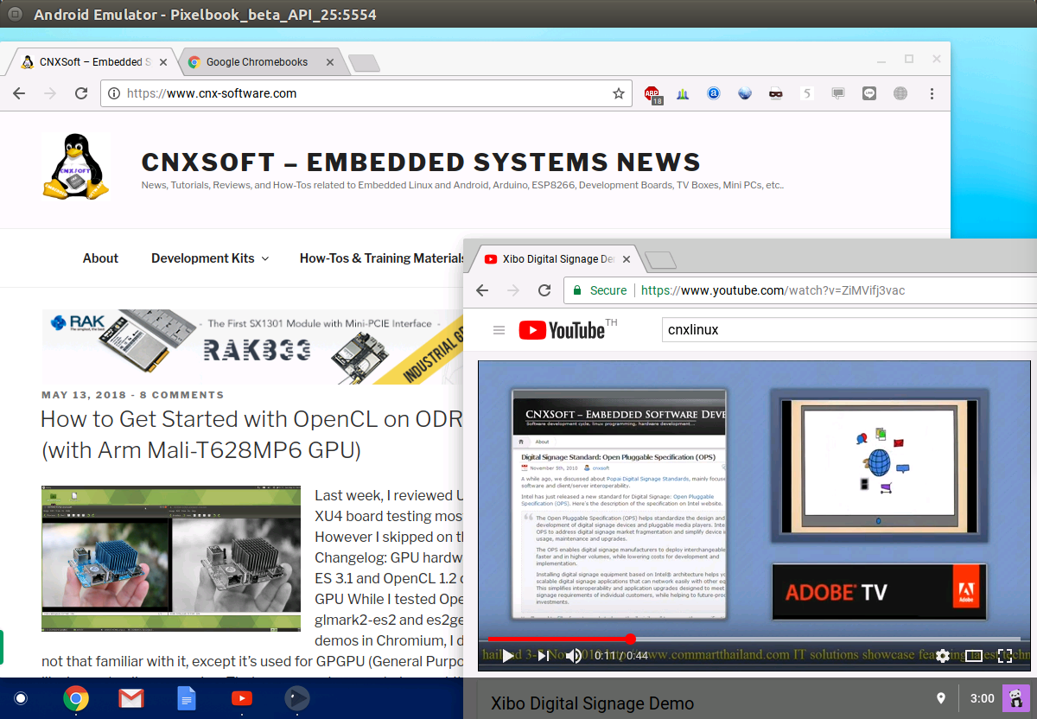Screen dimensions: 1037x719
Task: Click the number 5 extension icon
Action: [x=807, y=93]
